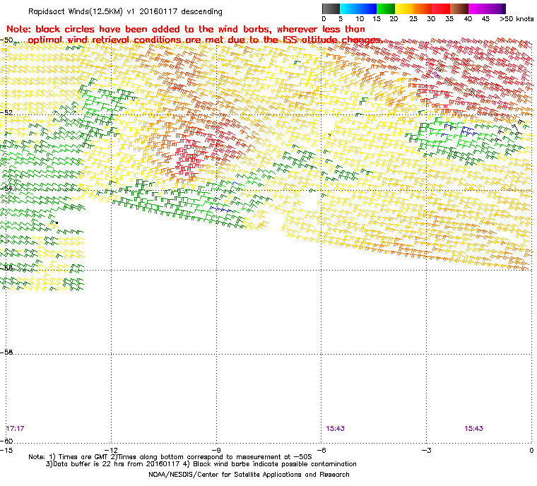
Task: Click the -56 latitude axis label
Action: (x=6, y=268)
